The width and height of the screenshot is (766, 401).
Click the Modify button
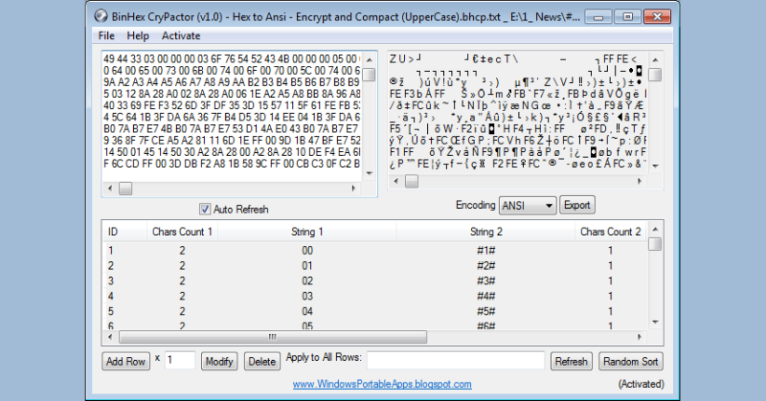219,362
